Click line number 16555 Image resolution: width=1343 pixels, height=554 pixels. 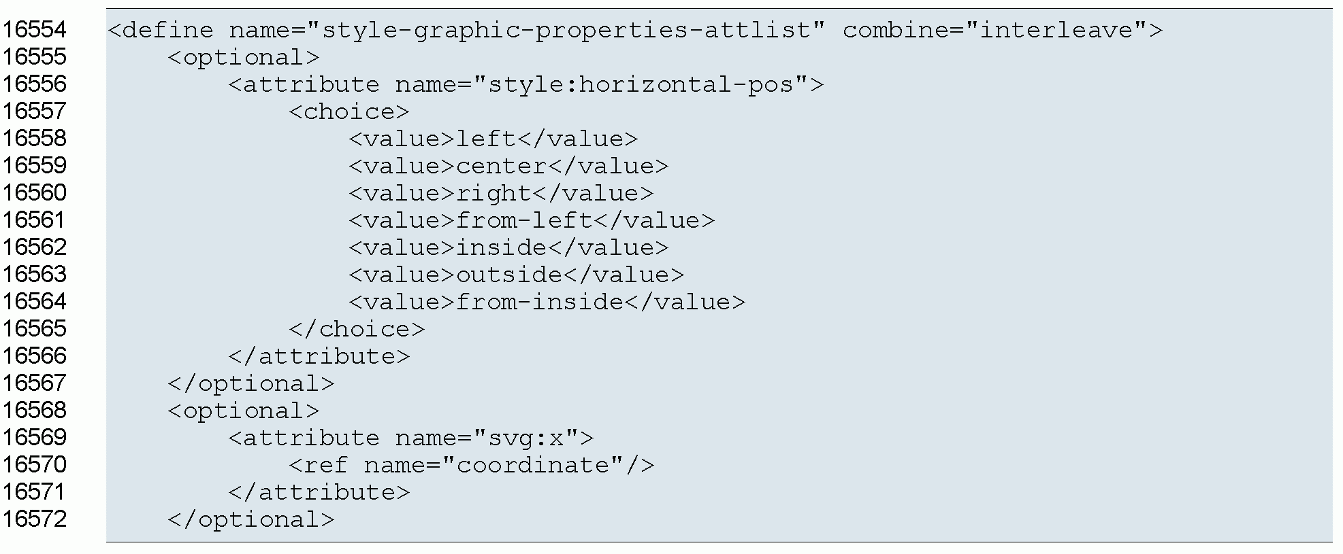[x=35, y=57]
